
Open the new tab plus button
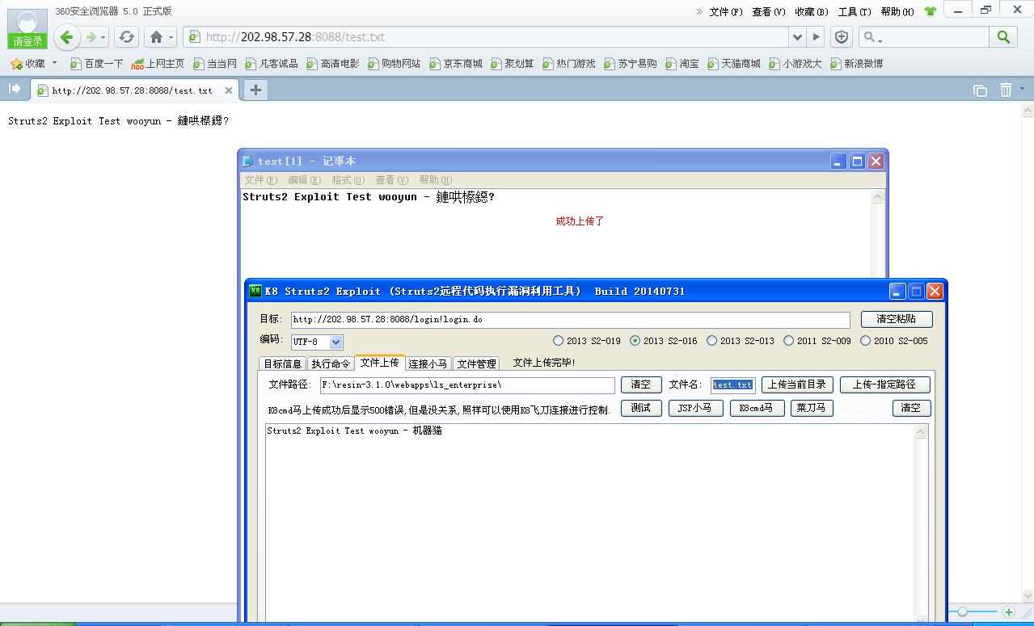click(x=255, y=90)
